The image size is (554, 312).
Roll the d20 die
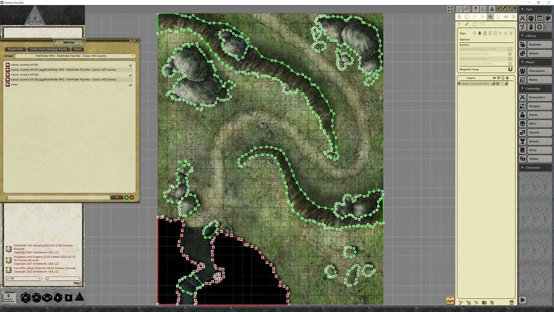[x=26, y=298]
